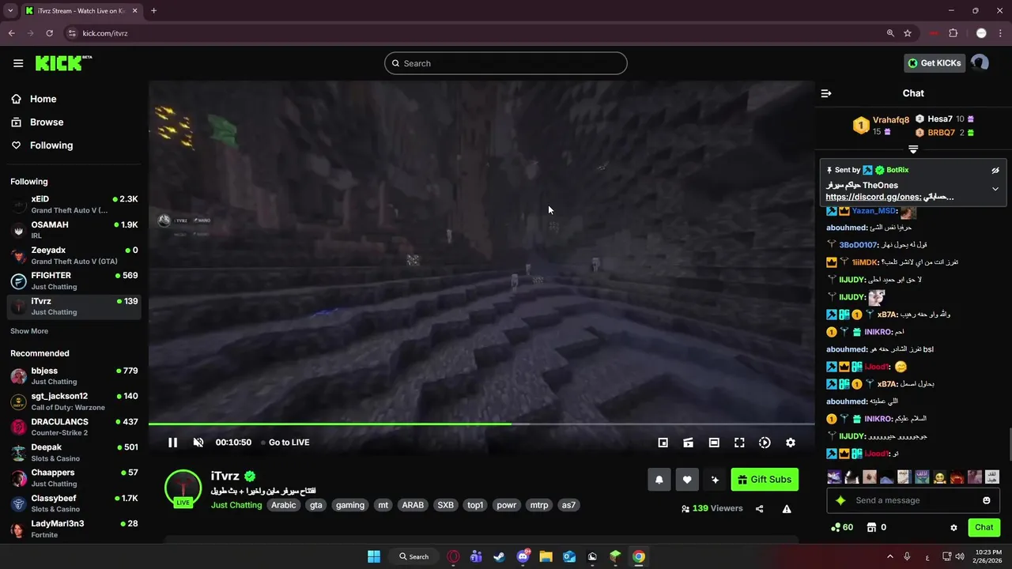Toggle notification bell for iTvrz

[659, 480]
